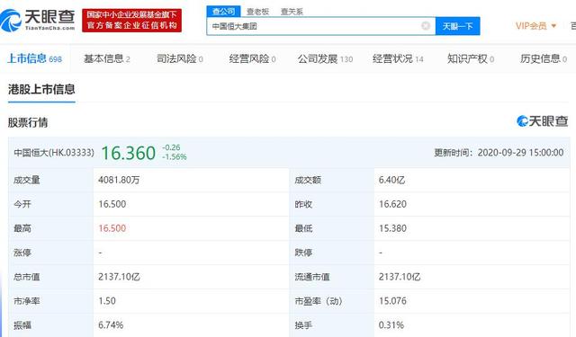The width and height of the screenshot is (576, 337).
Task: Click the 成交量 row label
Action: coord(26,180)
